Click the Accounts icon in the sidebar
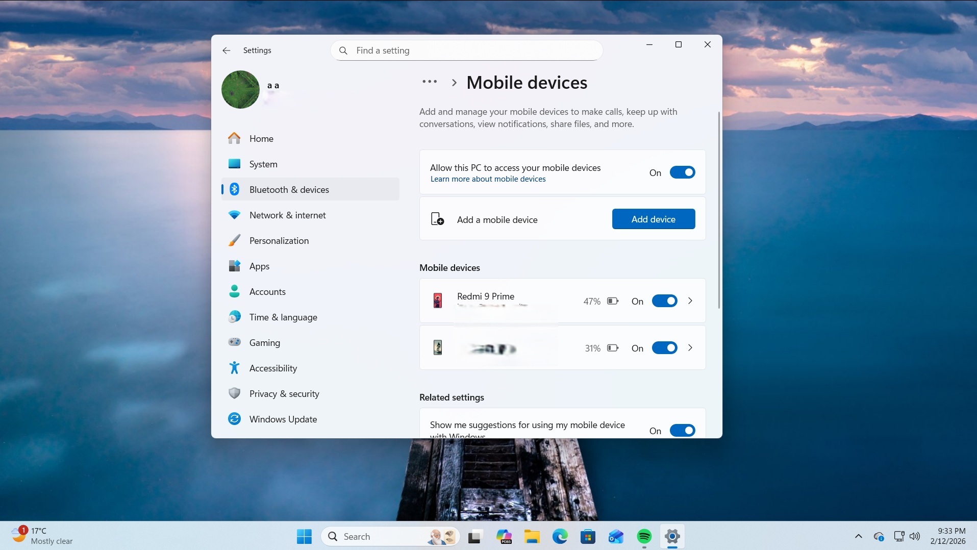Screen dimensions: 977x550 (234, 291)
